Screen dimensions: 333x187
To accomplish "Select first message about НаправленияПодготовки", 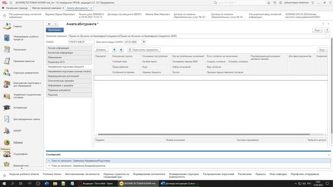I will 188,161.
